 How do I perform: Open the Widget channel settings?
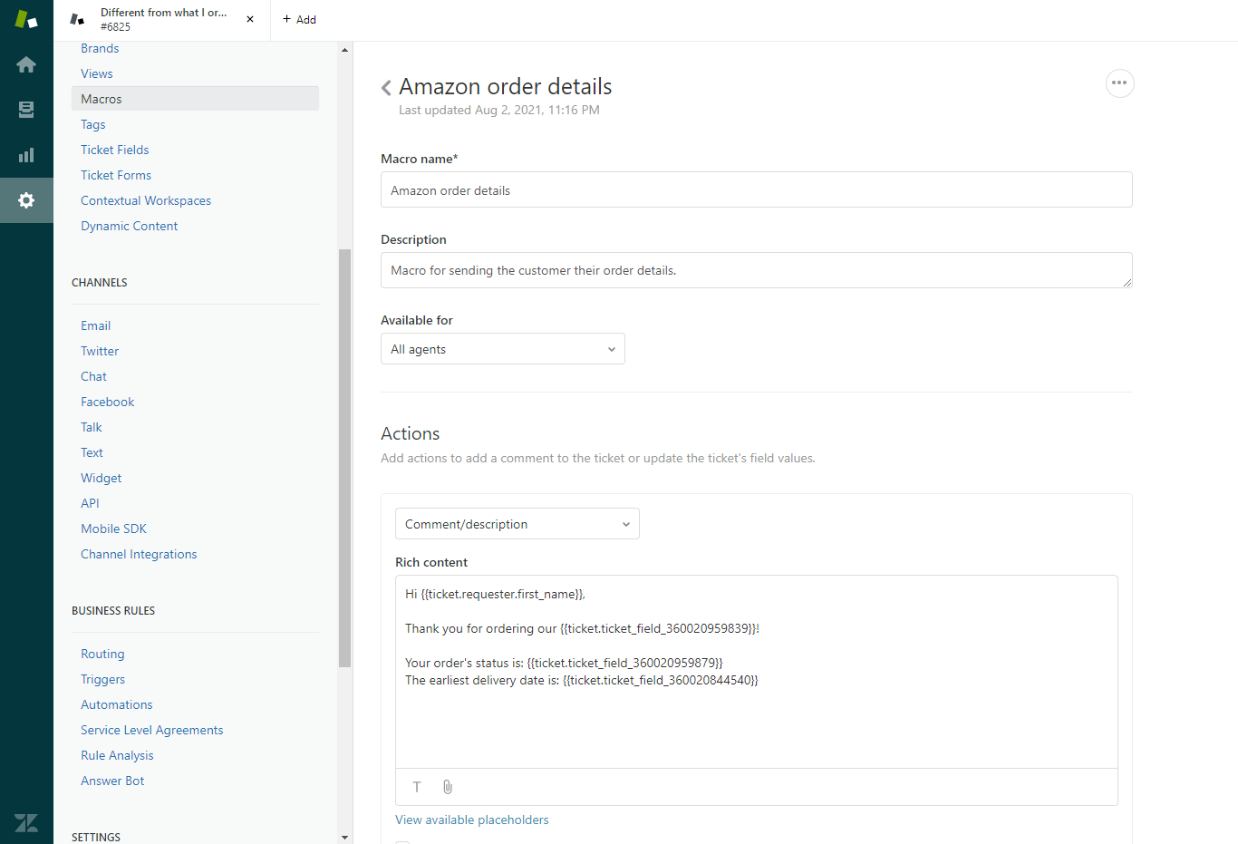102,478
